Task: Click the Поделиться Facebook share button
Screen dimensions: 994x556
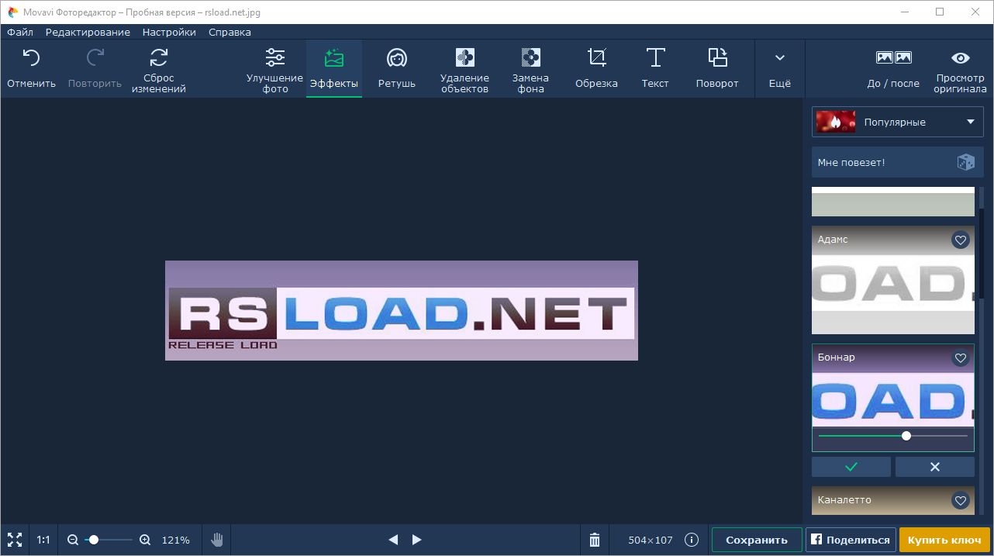Action: click(851, 540)
